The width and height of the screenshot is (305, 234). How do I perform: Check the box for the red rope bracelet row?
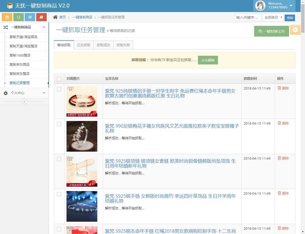(x=59, y=89)
